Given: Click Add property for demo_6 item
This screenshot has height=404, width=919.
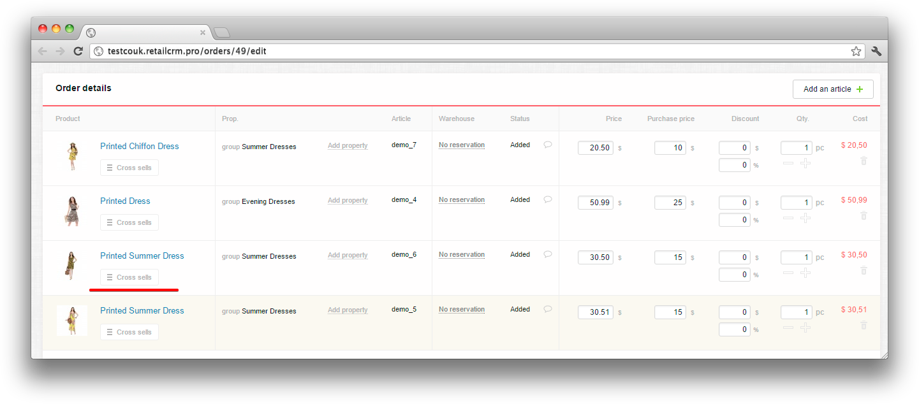Looking at the screenshot, I should click(348, 256).
